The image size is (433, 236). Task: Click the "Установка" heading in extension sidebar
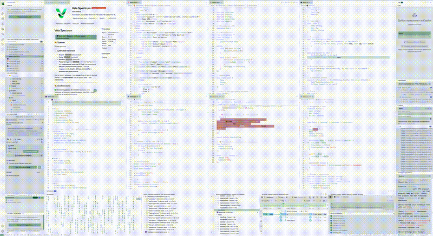[x=106, y=29]
